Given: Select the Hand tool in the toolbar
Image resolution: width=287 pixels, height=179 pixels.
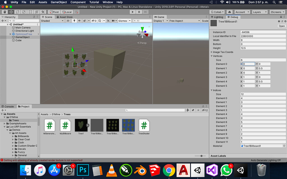Looking at the screenshot, I should (x=5, y=12).
